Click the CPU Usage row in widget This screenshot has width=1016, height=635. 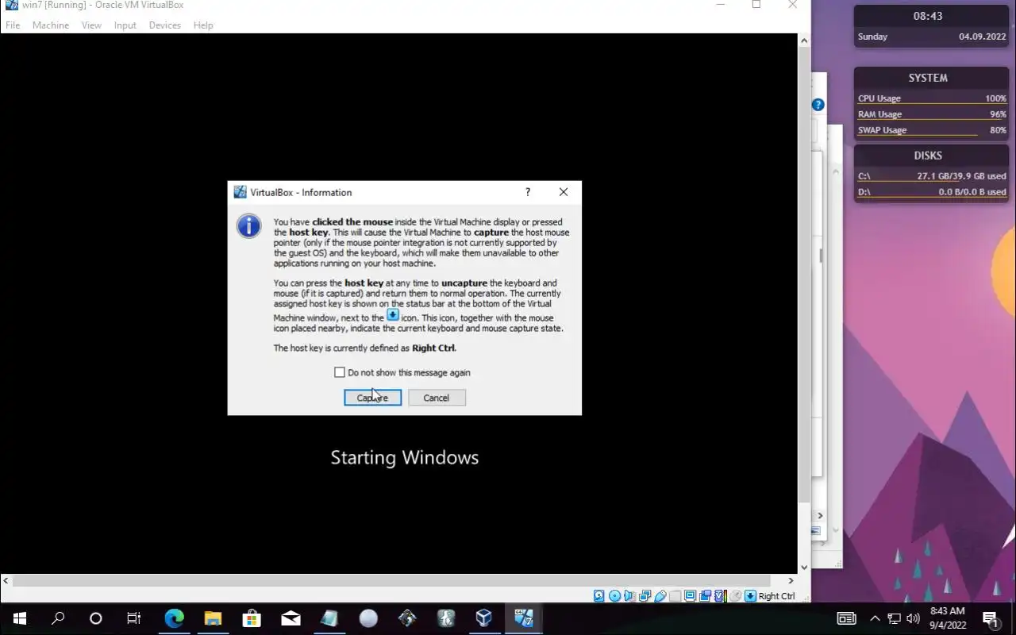pos(932,98)
